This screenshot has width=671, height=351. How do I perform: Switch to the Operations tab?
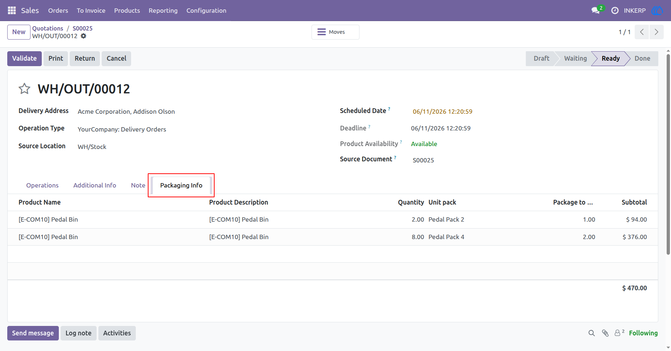pos(42,185)
